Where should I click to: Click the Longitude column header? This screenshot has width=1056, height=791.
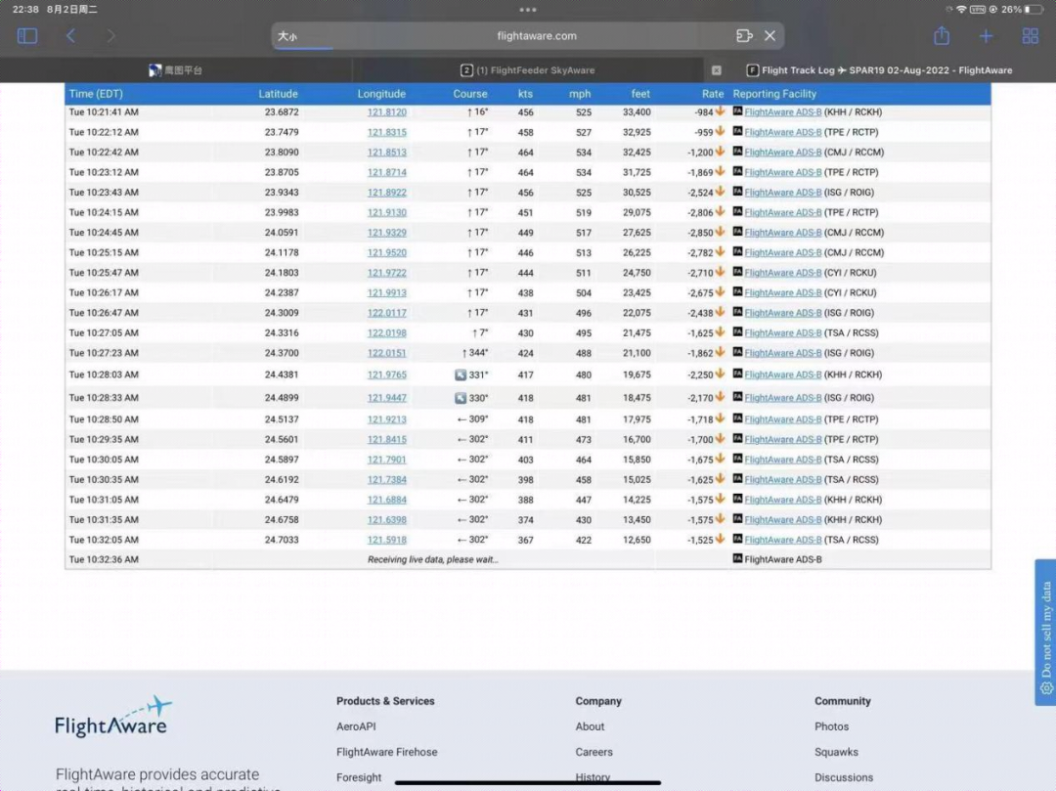[x=381, y=94]
